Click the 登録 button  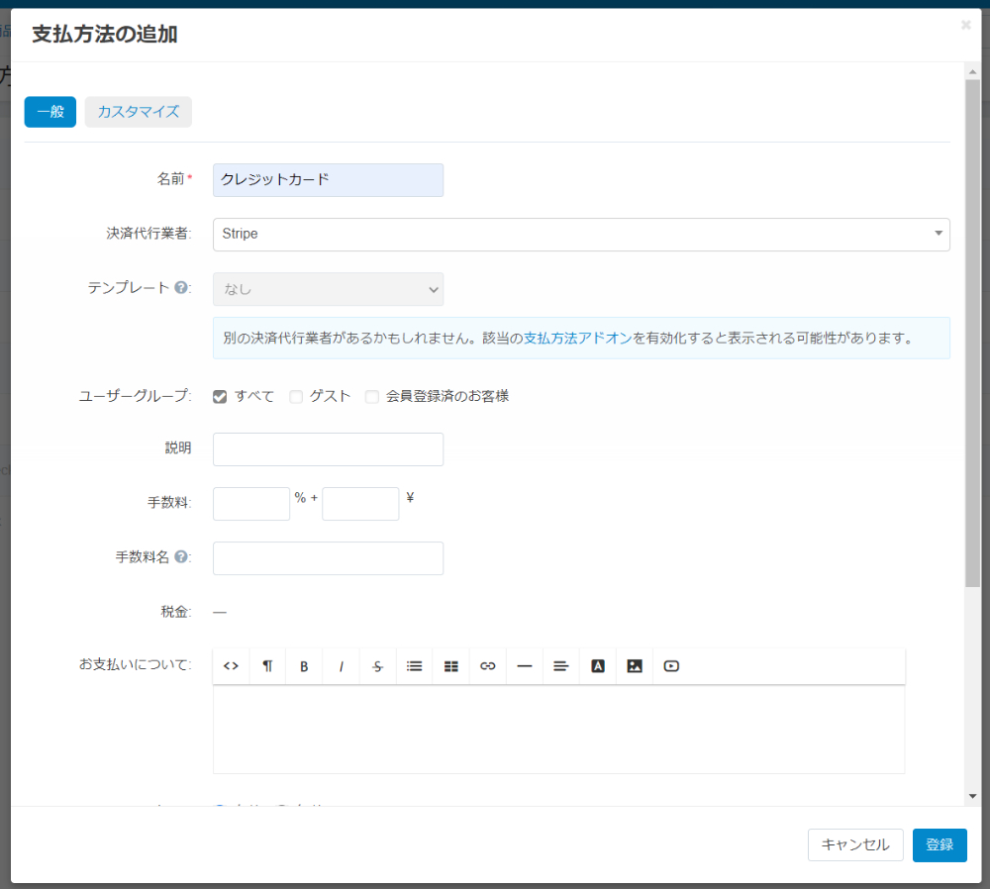pyautogui.click(x=940, y=844)
